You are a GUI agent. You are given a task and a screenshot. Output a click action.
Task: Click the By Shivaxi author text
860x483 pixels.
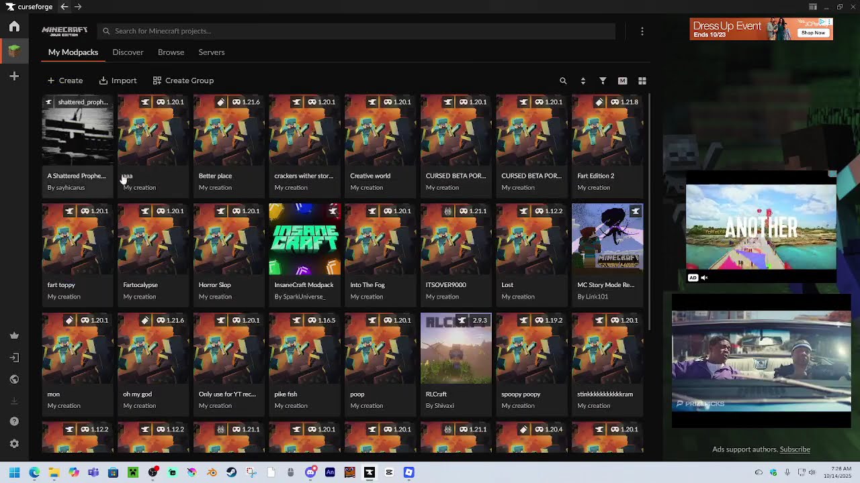coord(440,406)
